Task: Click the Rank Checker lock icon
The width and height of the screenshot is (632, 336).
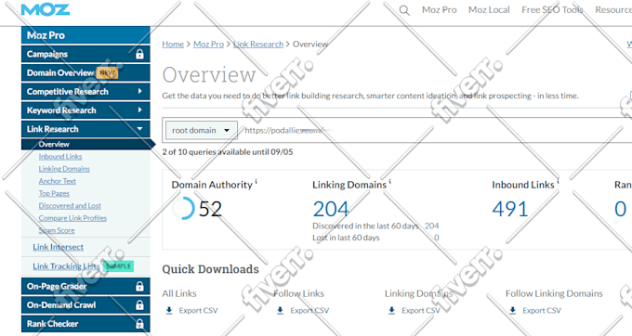Action: point(139,324)
